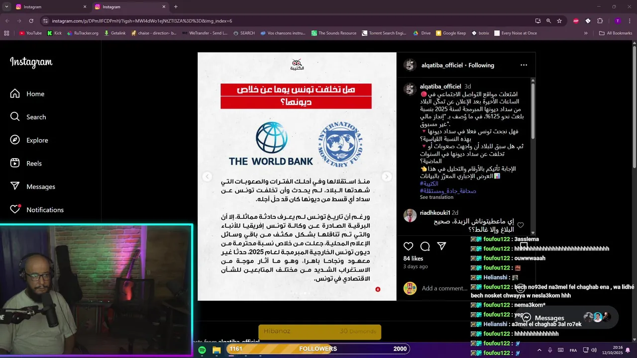Open the Extensions puzzle icon
Screen dimensions: 637x358
point(600,21)
